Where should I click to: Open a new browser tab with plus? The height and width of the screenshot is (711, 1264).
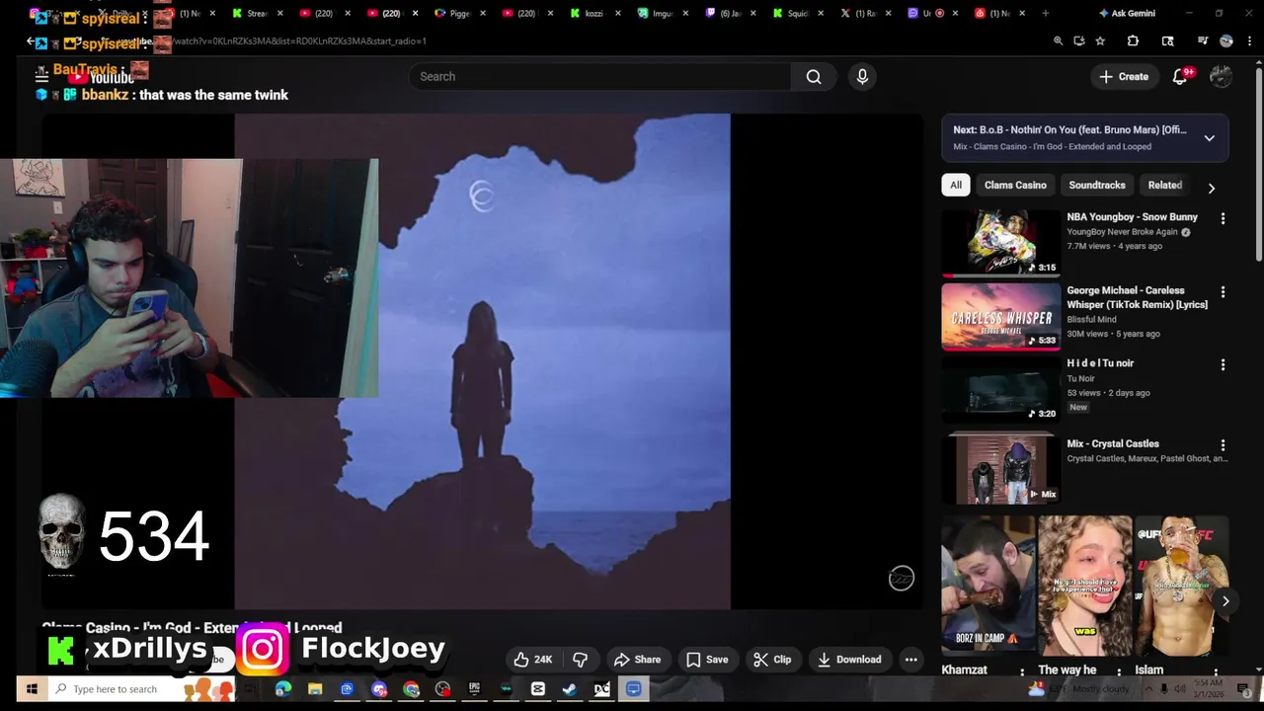[x=1046, y=13]
